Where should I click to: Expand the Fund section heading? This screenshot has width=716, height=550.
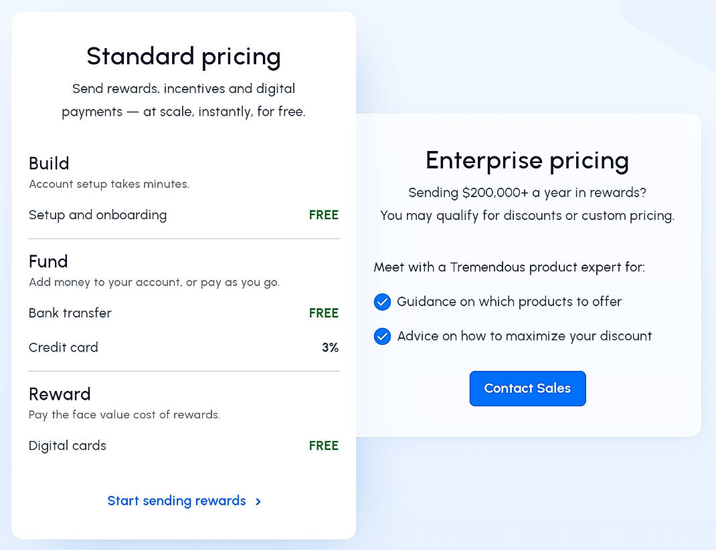[48, 261]
